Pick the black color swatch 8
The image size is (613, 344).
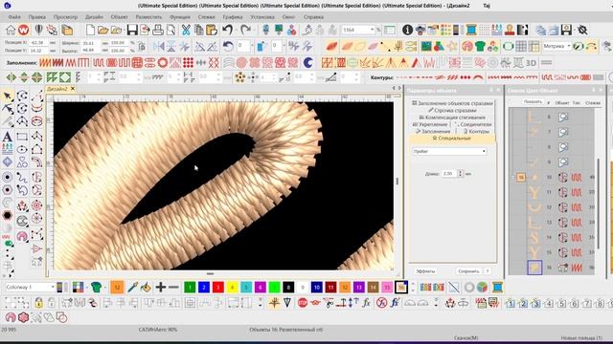point(288,288)
